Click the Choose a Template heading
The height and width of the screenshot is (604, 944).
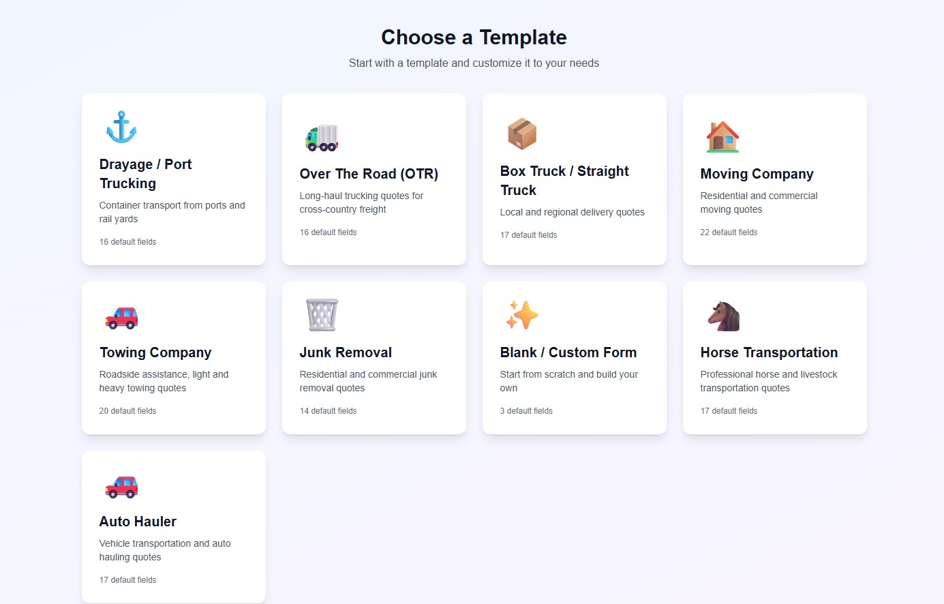coord(473,37)
